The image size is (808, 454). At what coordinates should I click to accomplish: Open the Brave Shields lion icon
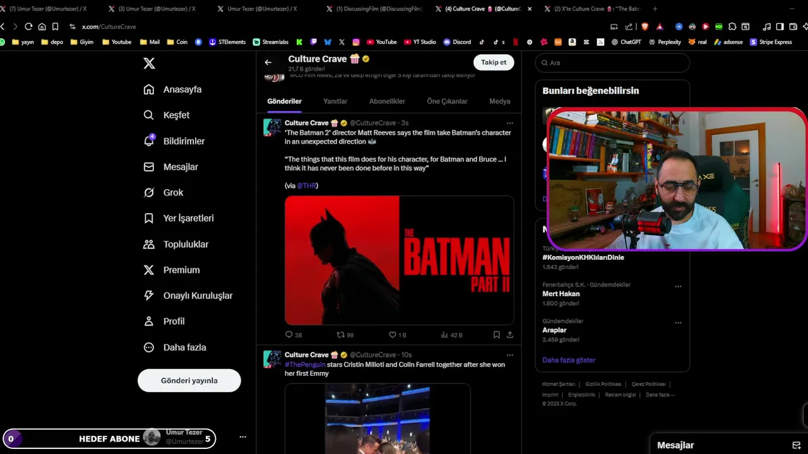(x=645, y=26)
